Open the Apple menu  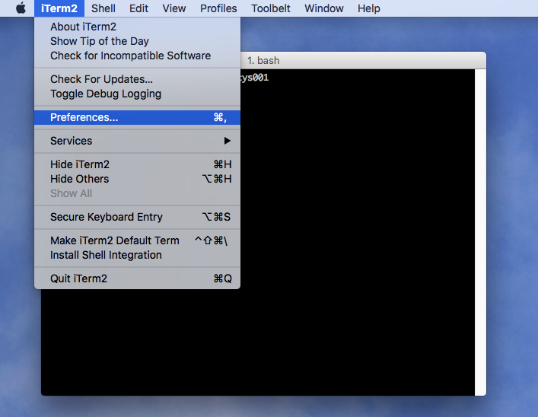21,8
